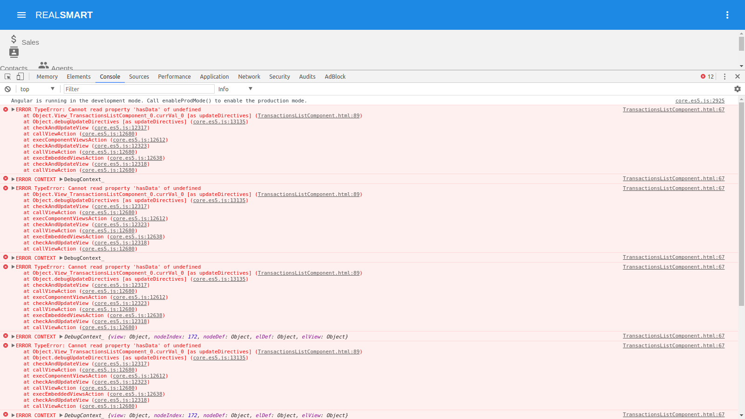The image size is (745, 419).
Task: Open DevTools settings via gear icon
Action: [737, 88]
